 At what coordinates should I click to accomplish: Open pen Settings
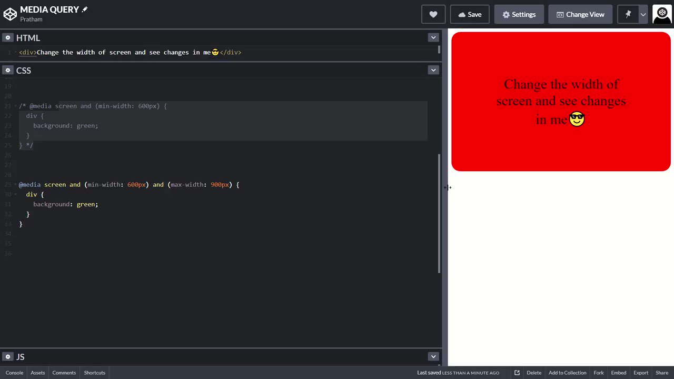click(x=519, y=14)
